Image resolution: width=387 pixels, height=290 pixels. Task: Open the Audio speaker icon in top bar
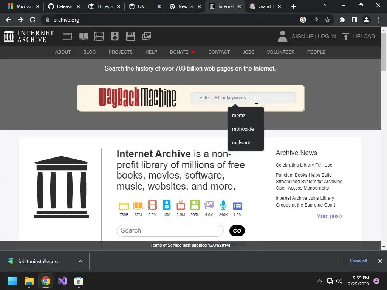(x=115, y=36)
